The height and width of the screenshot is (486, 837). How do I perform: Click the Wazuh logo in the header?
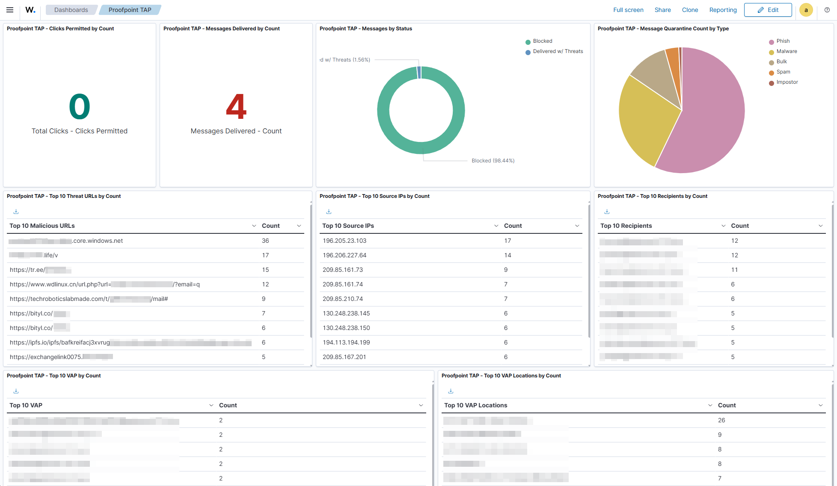click(x=29, y=9)
